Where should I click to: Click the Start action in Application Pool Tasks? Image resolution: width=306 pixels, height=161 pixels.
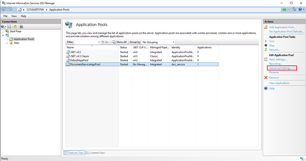click(x=272, y=41)
